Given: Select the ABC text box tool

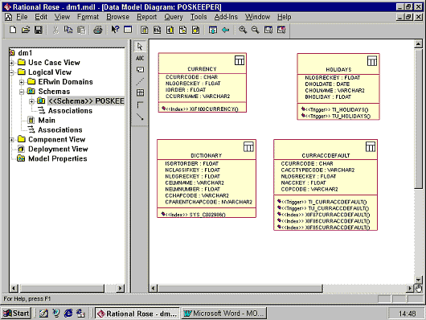Looking at the screenshot, I should click(140, 58).
